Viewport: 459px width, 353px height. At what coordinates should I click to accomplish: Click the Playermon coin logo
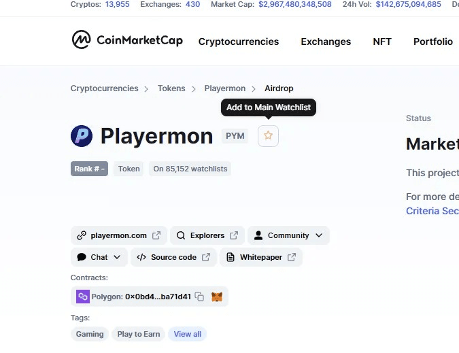tap(82, 136)
